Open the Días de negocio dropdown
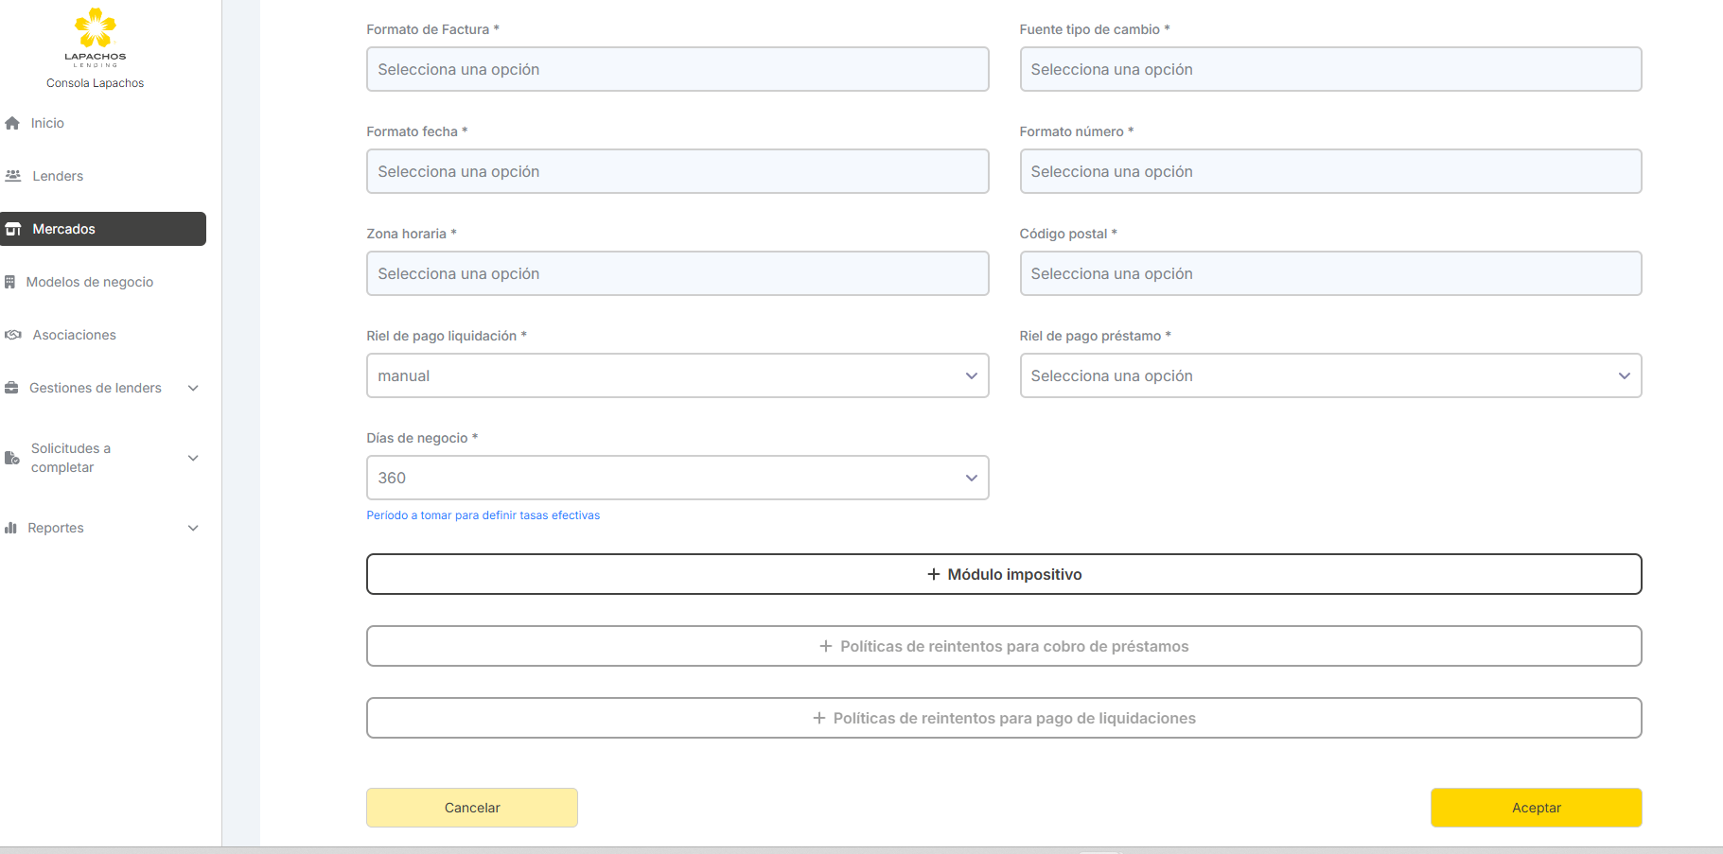This screenshot has width=1723, height=854. [677, 478]
